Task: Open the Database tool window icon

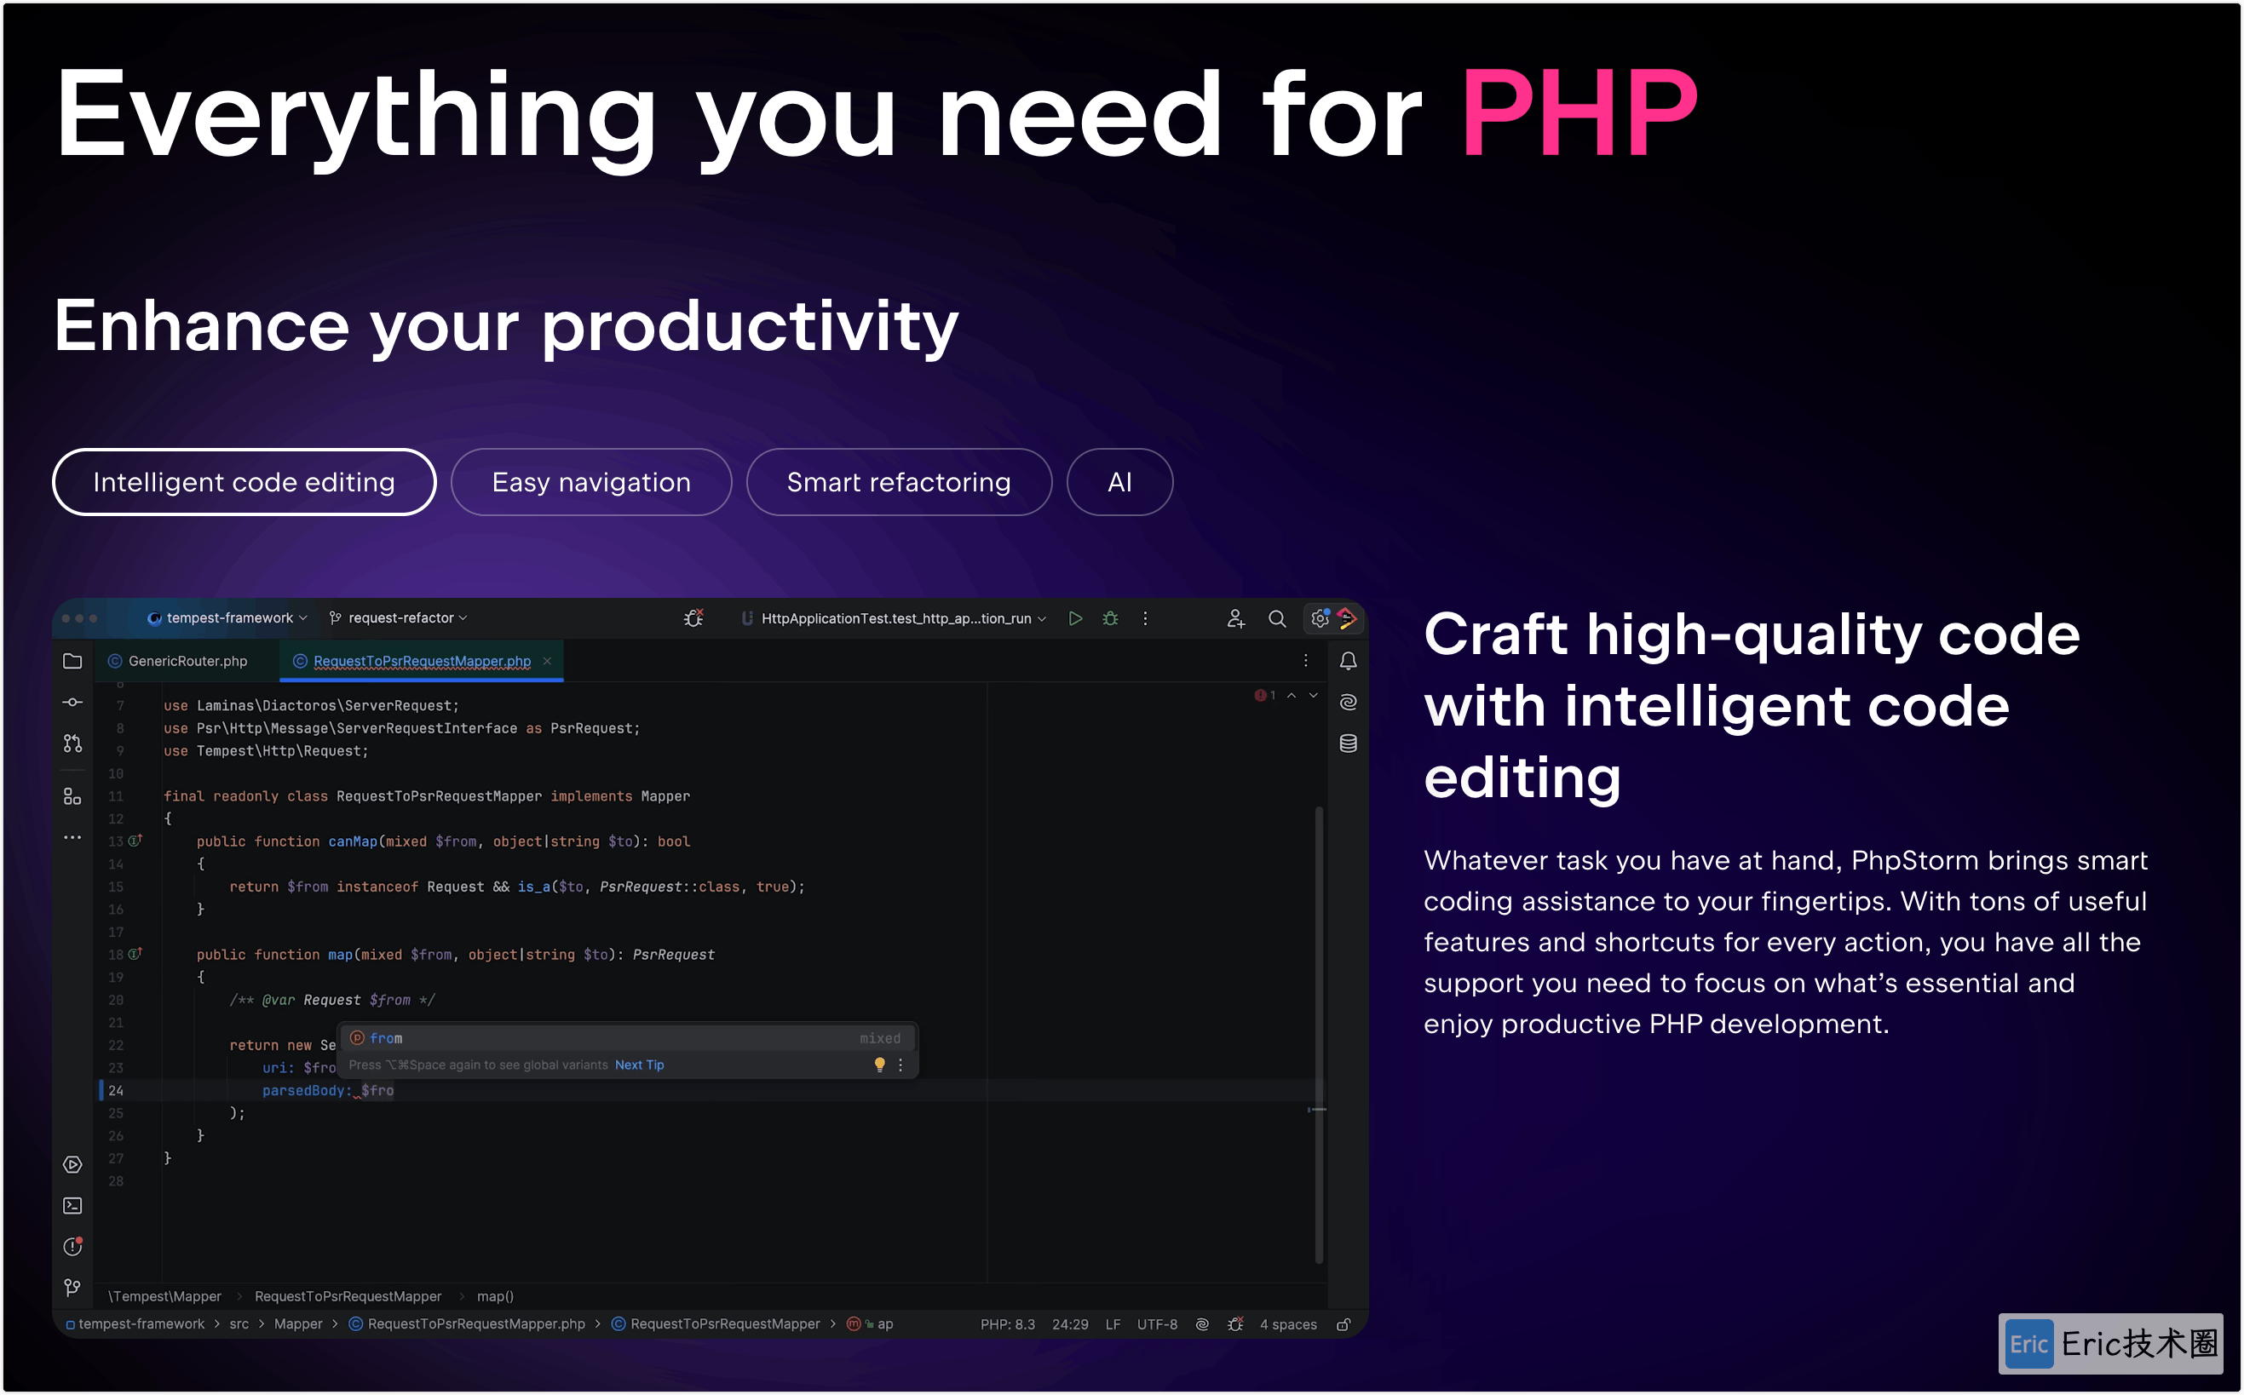Action: pos(1348,743)
